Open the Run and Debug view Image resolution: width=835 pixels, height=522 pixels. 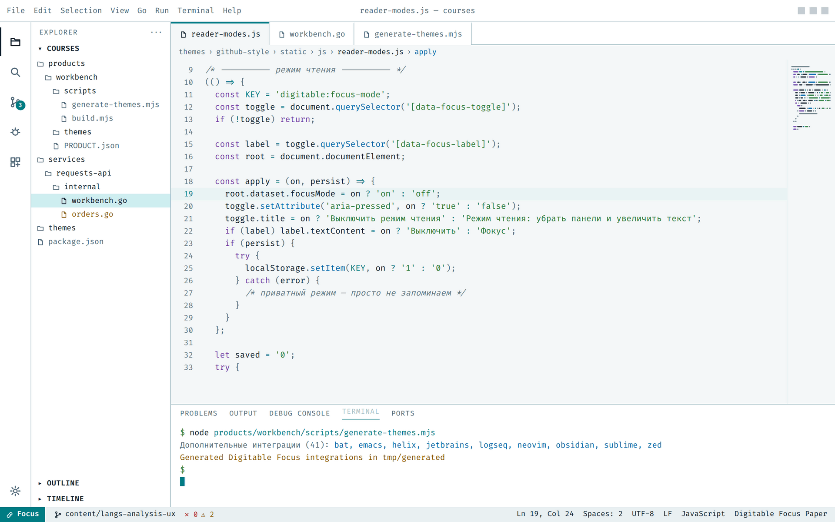pos(15,132)
